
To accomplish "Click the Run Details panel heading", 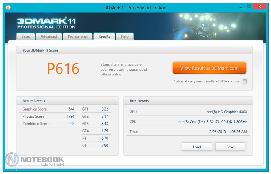I will click(x=139, y=101).
